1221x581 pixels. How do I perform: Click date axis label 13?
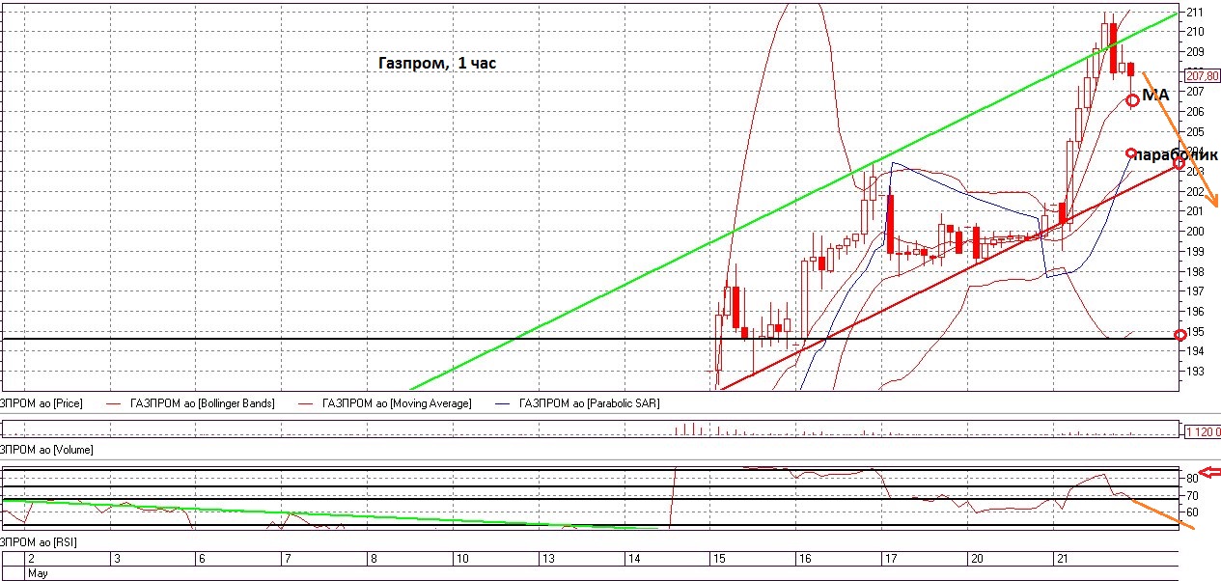tap(546, 559)
